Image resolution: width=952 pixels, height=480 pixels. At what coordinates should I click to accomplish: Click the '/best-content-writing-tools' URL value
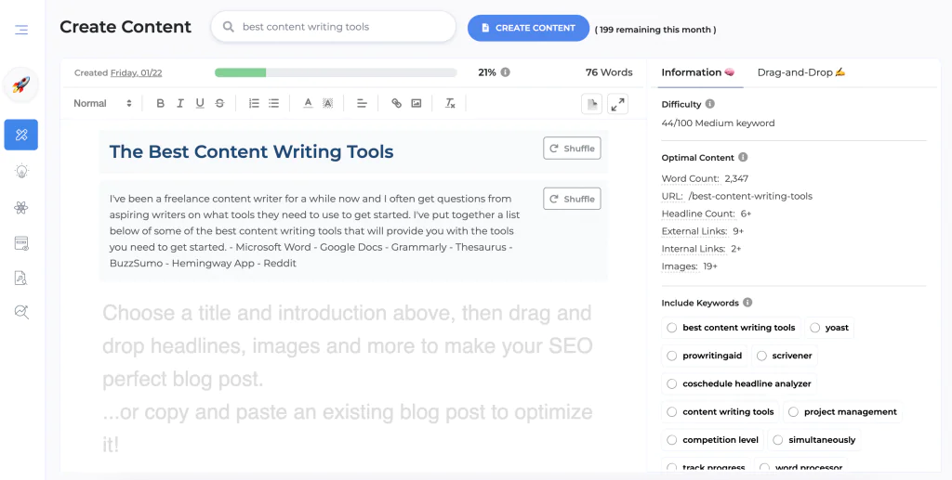click(750, 197)
